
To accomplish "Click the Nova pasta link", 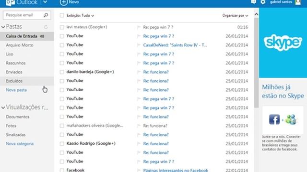I will (x=16, y=90).
